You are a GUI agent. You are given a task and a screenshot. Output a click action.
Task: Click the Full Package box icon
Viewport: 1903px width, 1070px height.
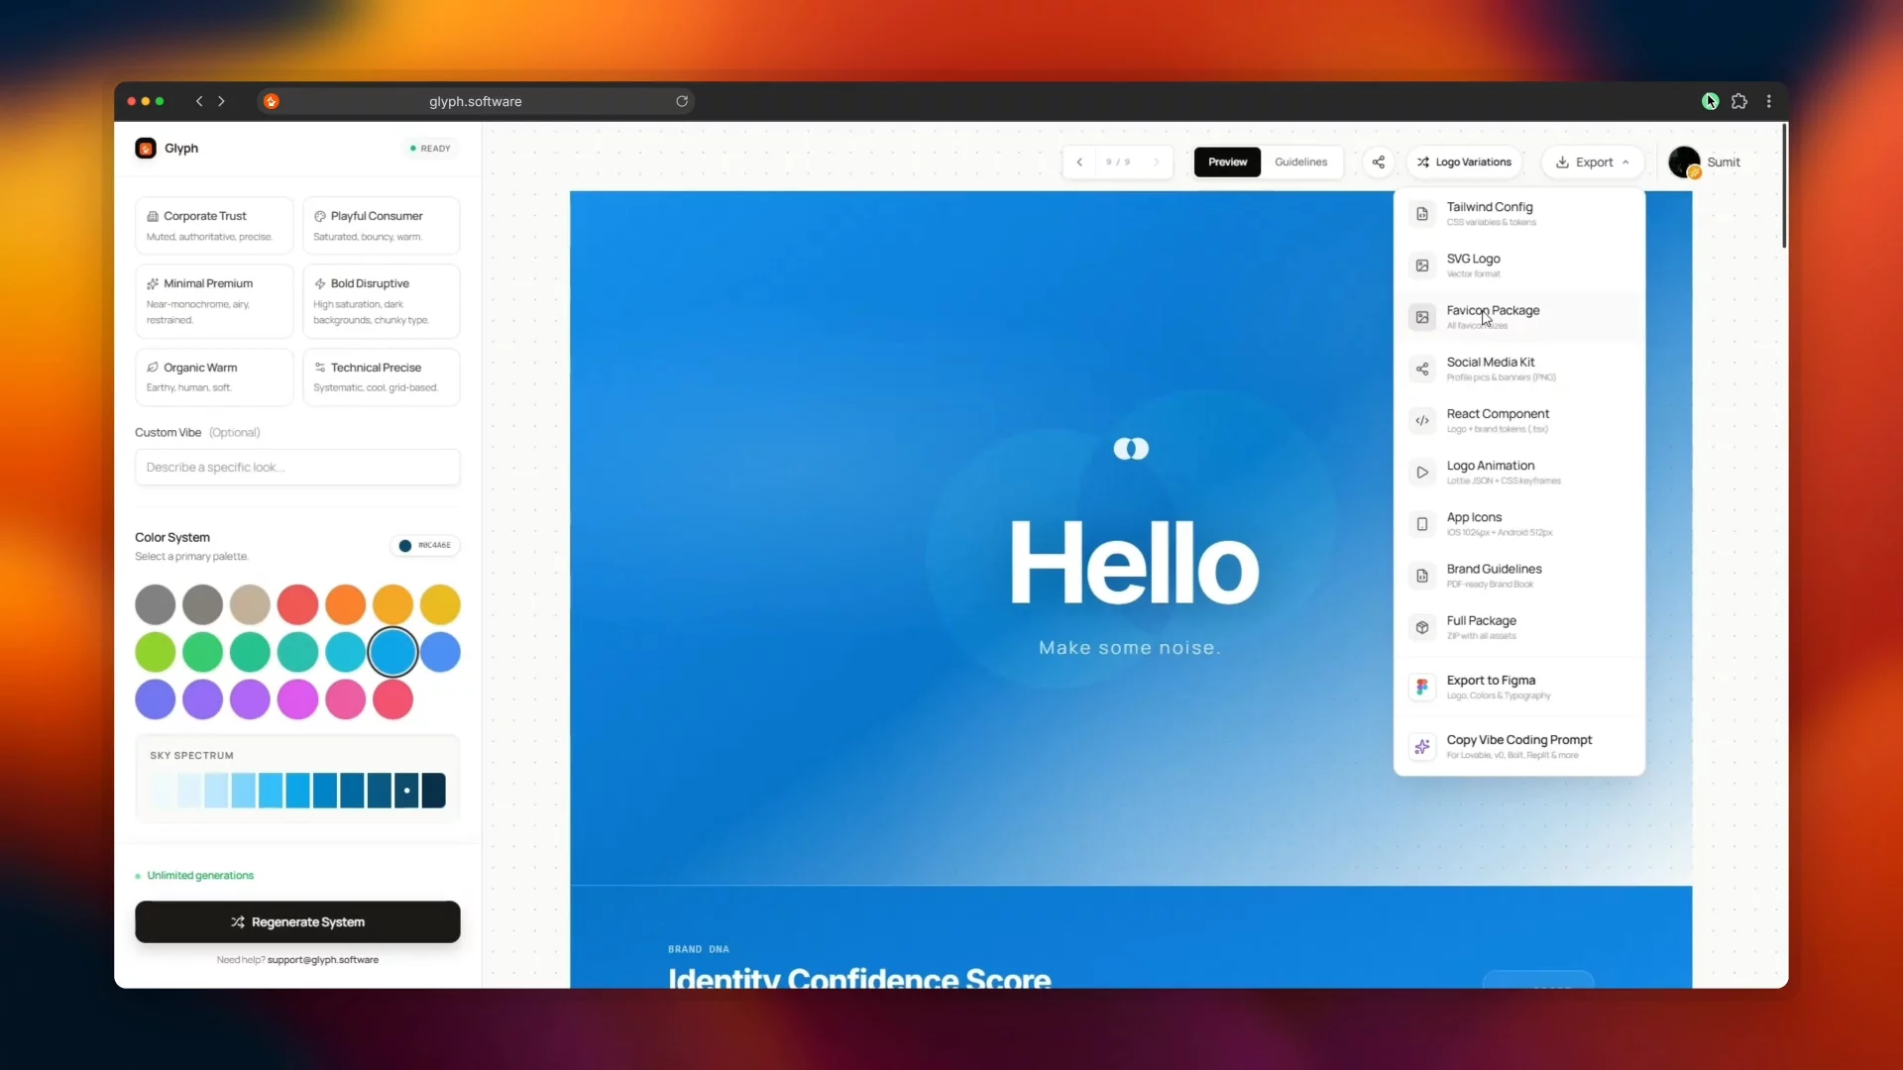coord(1422,627)
